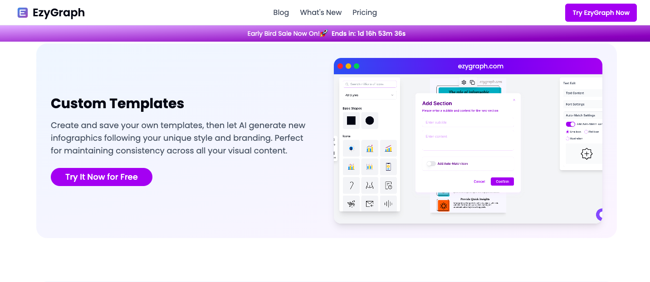Choose the document with clock icon

388,186
